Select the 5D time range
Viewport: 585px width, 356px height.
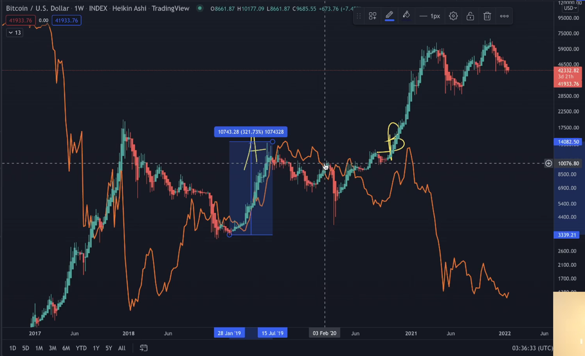(25, 348)
